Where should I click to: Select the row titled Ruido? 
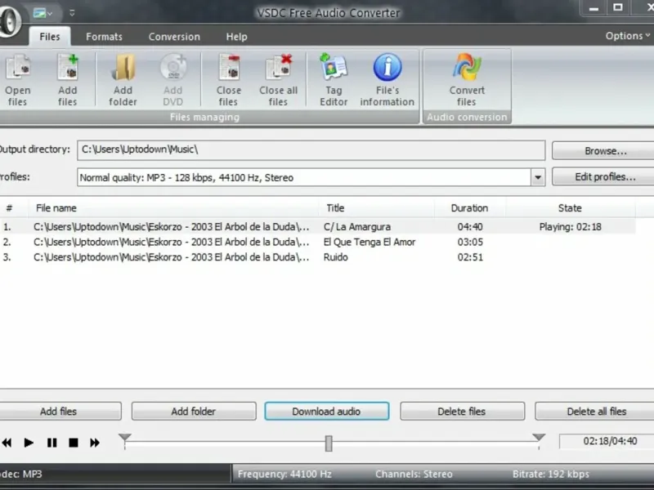coord(317,257)
